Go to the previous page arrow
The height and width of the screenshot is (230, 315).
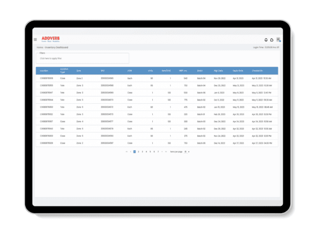tap(131, 151)
